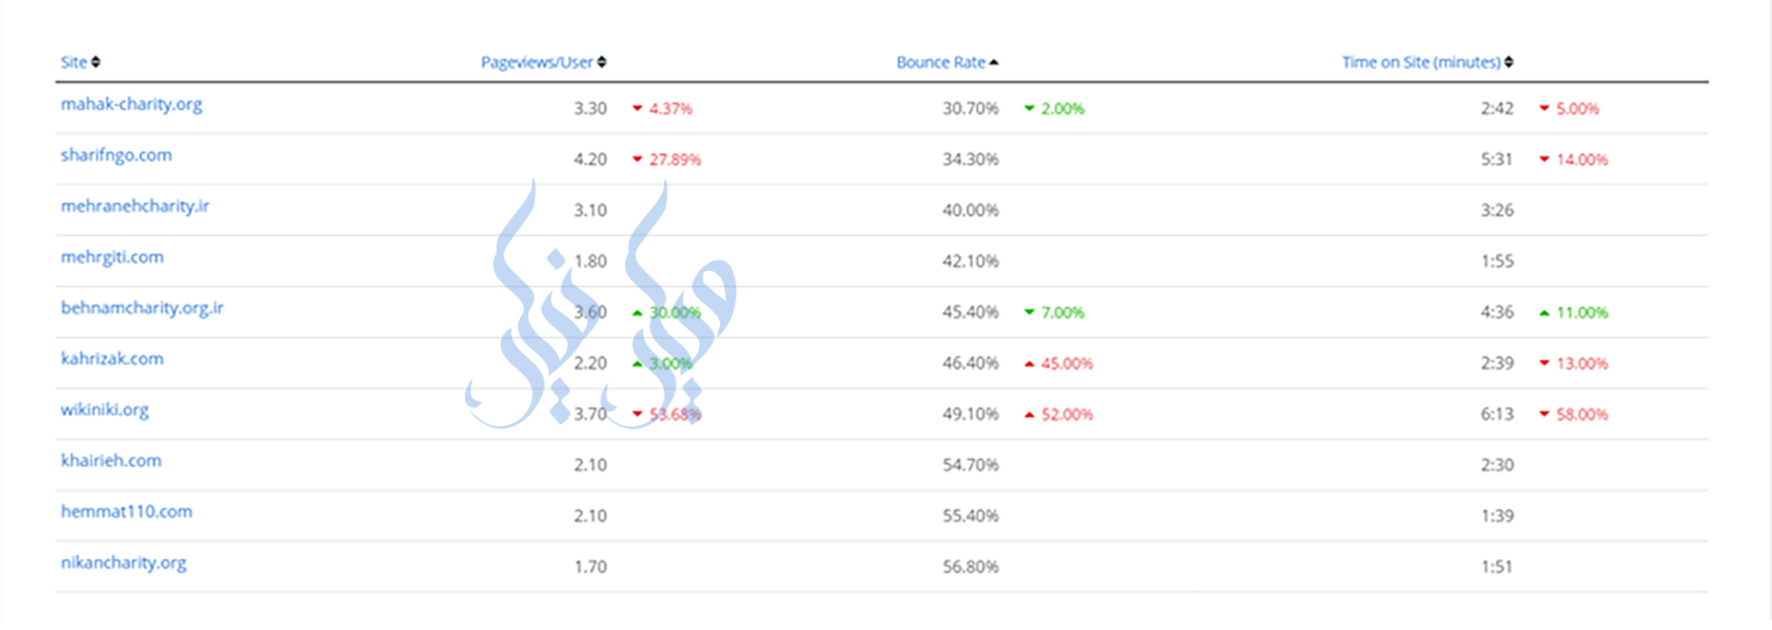Click sort arrows beside Time on Site
Screen dimensions: 1772x630
(1509, 62)
